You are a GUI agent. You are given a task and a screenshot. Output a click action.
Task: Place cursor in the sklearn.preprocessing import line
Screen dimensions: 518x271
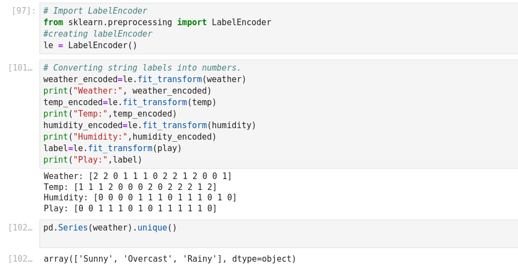click(157, 22)
